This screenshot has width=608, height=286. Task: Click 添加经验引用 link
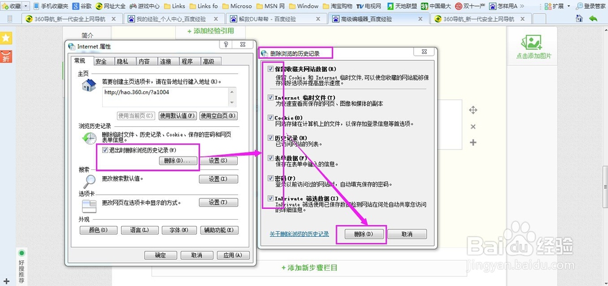click(210, 31)
